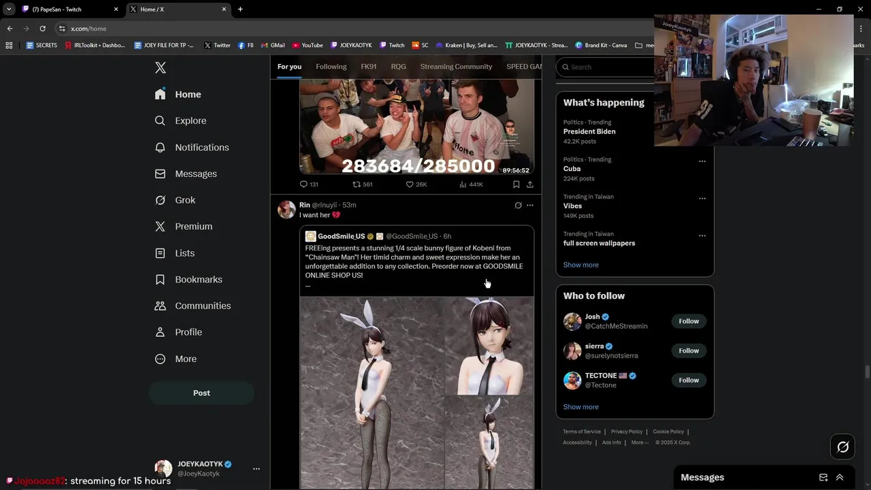Image resolution: width=871 pixels, height=490 pixels.
Task: Open the More menu in sidebar
Action: (x=176, y=359)
